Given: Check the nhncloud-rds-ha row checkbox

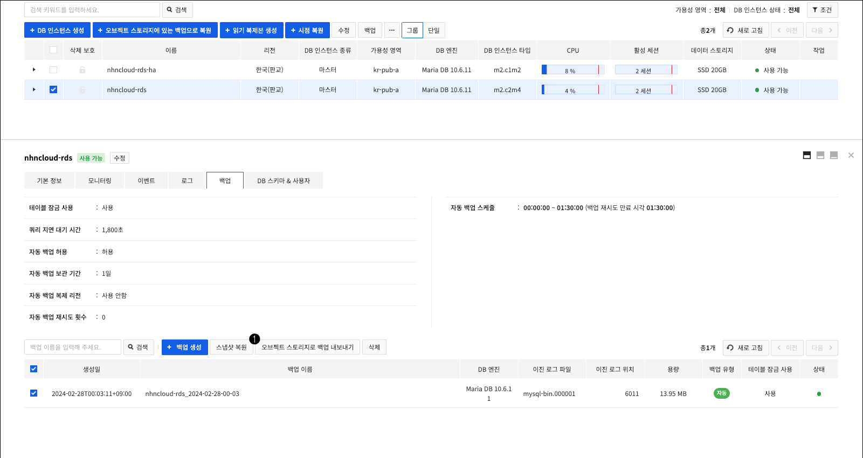Looking at the screenshot, I should (x=53, y=70).
